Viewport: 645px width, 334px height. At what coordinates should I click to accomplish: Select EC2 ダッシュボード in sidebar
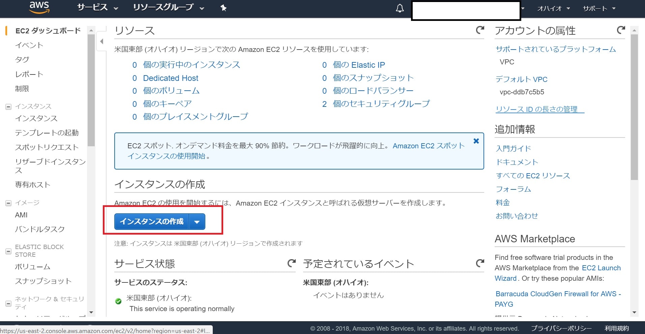pyautogui.click(x=48, y=31)
